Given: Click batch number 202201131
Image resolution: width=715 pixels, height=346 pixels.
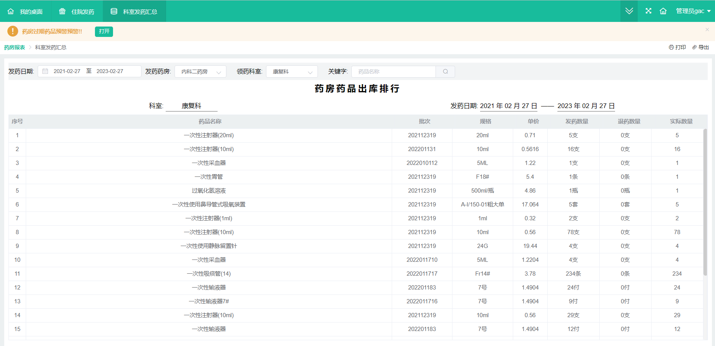Looking at the screenshot, I should click(x=422, y=149).
